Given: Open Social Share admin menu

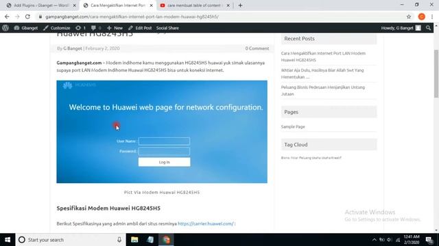Looking at the screenshot, I should 167,28.
